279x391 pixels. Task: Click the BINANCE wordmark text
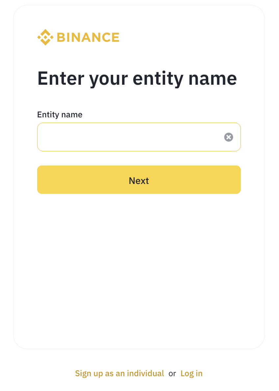pos(88,37)
